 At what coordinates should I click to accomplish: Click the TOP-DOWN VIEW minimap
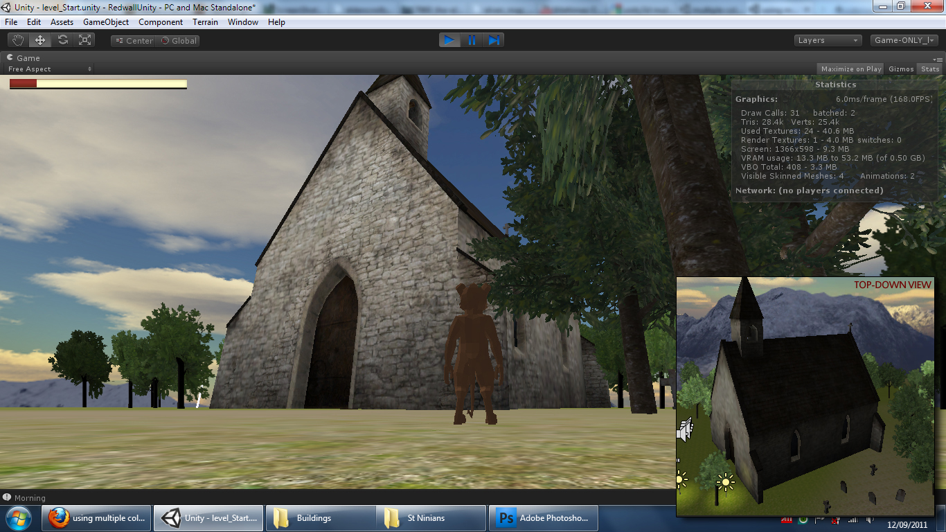(x=805, y=397)
